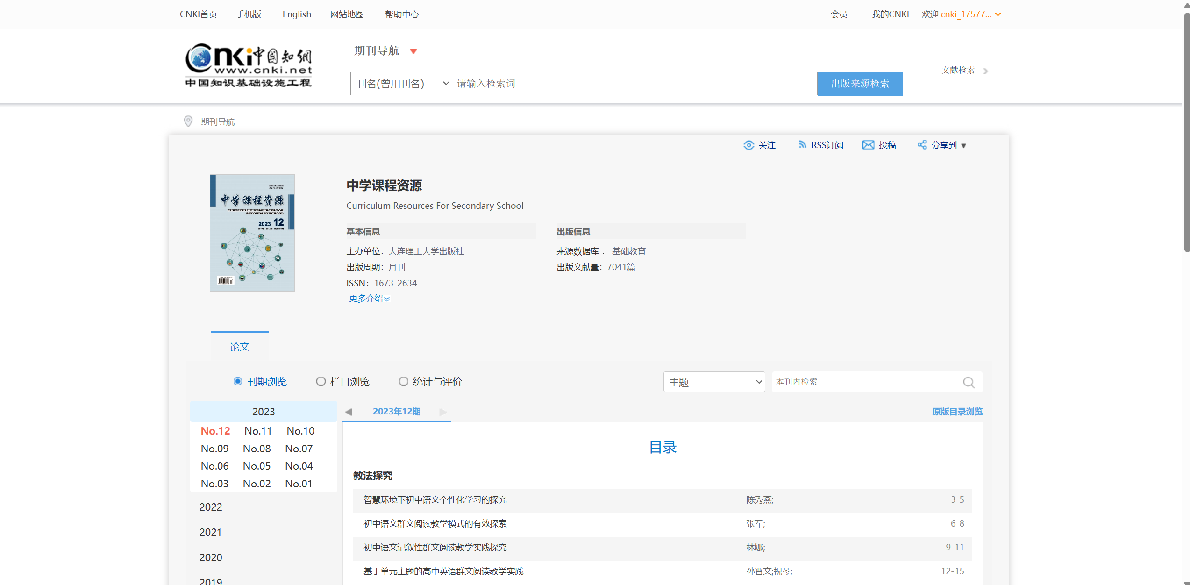Image resolution: width=1190 pixels, height=585 pixels.
Task: Expand the 分享到 dropdown arrow
Action: [964, 146]
